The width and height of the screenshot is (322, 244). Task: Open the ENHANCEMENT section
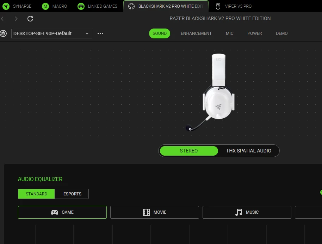tap(196, 33)
